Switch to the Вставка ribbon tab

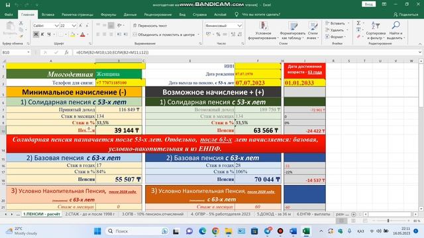coord(48,15)
